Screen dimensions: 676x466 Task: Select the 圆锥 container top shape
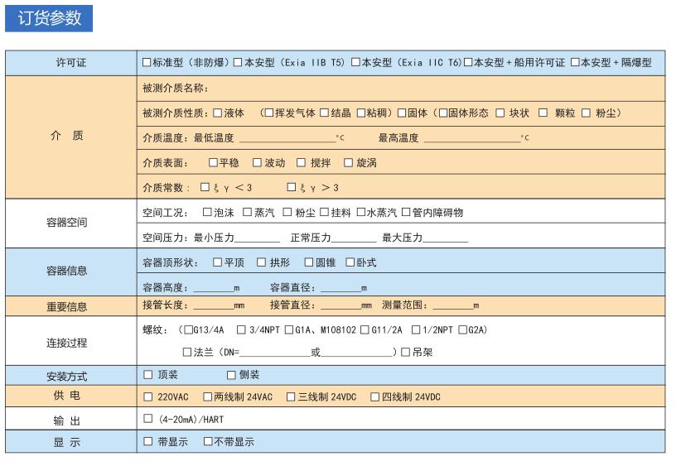tap(308, 263)
